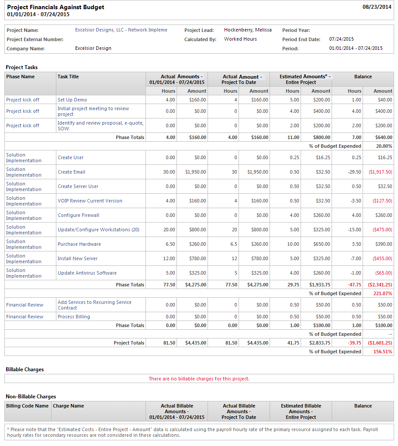Open Financial Review phase beside Process Billing

point(24,317)
